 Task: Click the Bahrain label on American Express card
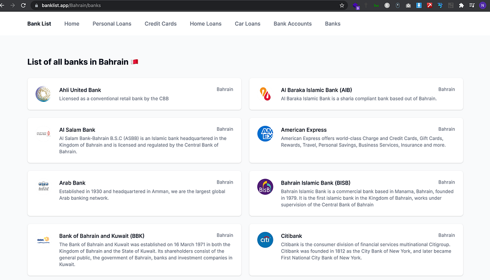pyautogui.click(x=446, y=129)
